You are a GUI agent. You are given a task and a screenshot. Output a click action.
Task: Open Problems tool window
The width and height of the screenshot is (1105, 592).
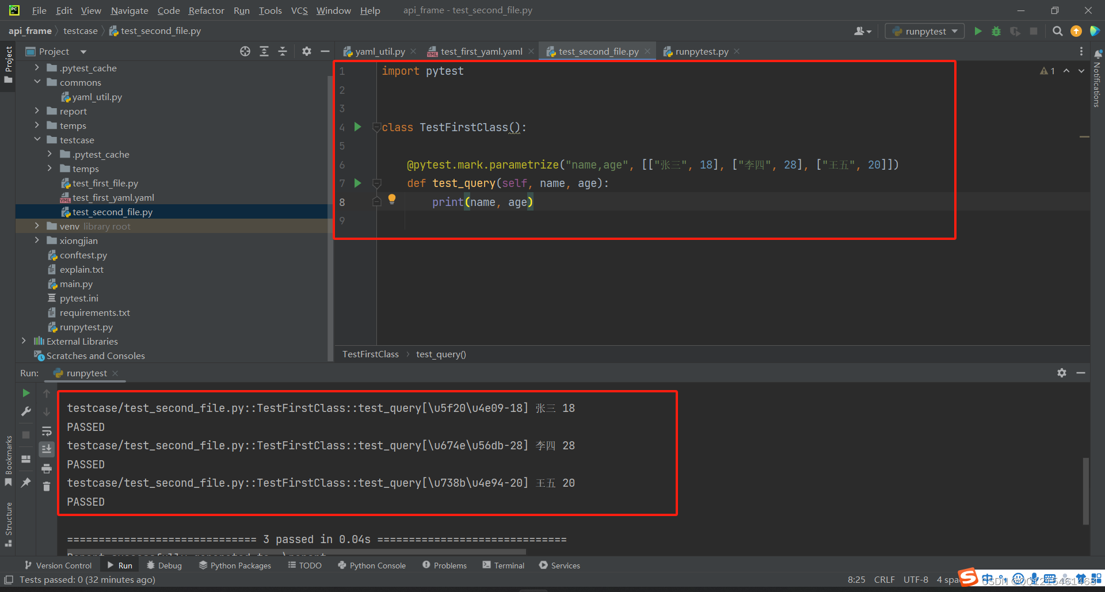[x=445, y=566]
